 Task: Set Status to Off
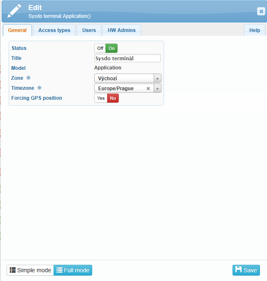pyautogui.click(x=100, y=48)
